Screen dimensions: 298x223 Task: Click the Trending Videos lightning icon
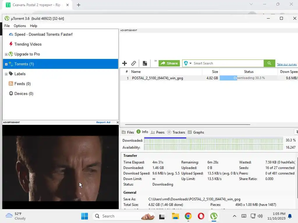11,44
